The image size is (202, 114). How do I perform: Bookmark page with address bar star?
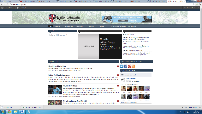pyautogui.click(x=193, y=4)
